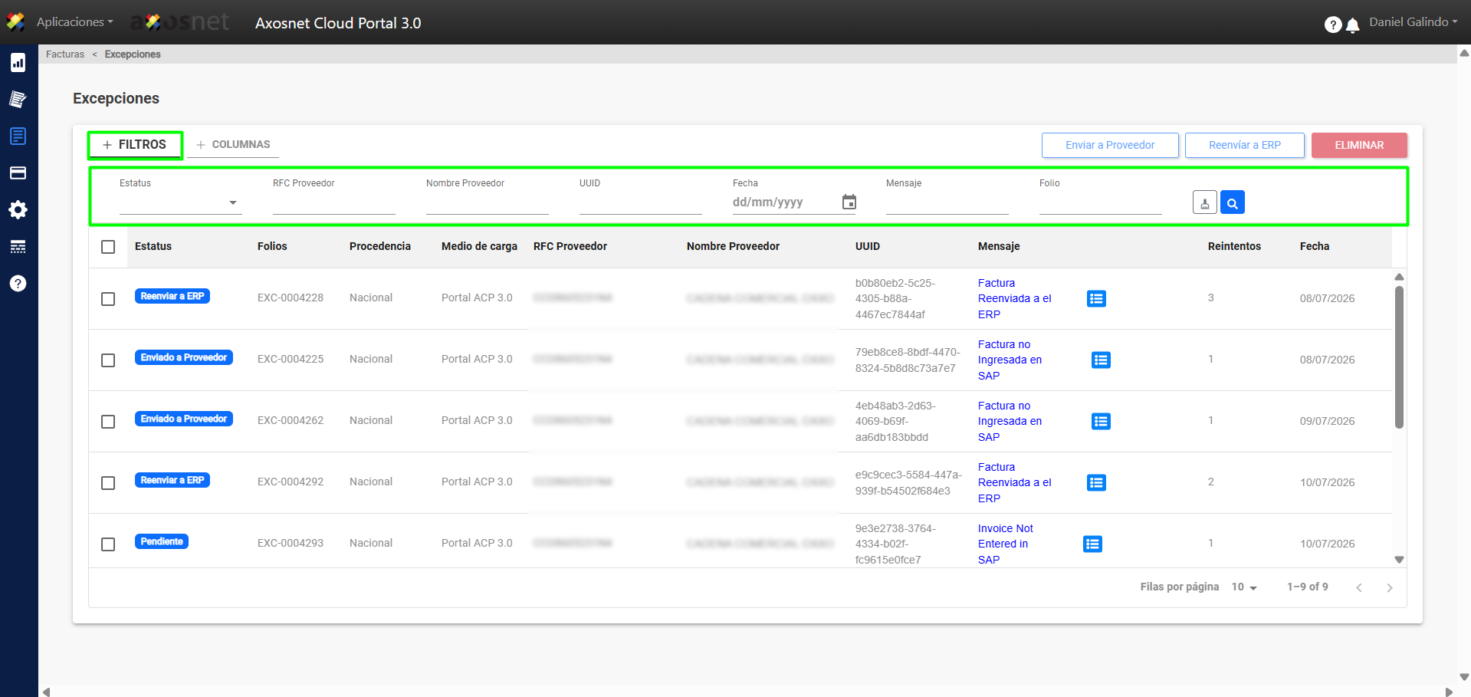Focus the RFC Proveedor filter field
The height and width of the screenshot is (697, 1471).
pos(334,203)
